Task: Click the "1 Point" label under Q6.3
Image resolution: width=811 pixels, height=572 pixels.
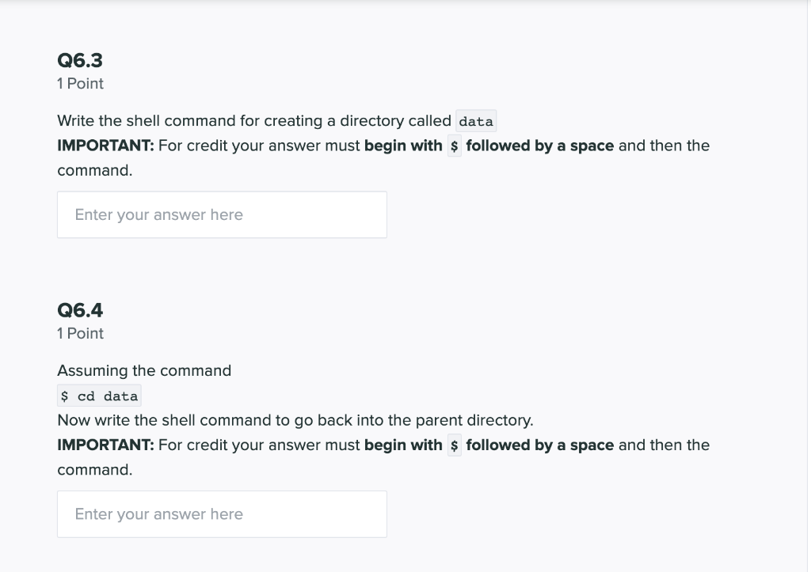Action: pos(80,84)
